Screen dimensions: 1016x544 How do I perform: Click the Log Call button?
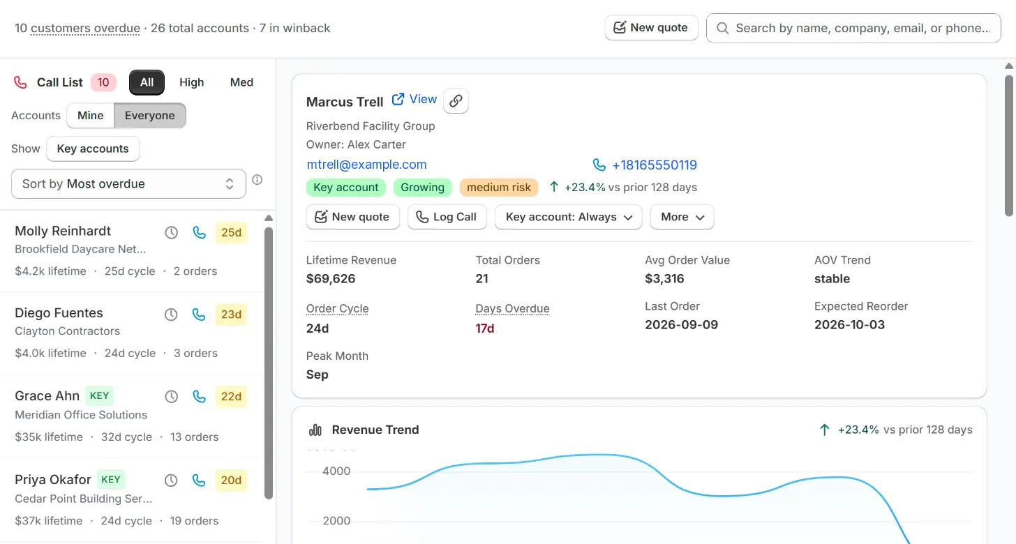(447, 217)
